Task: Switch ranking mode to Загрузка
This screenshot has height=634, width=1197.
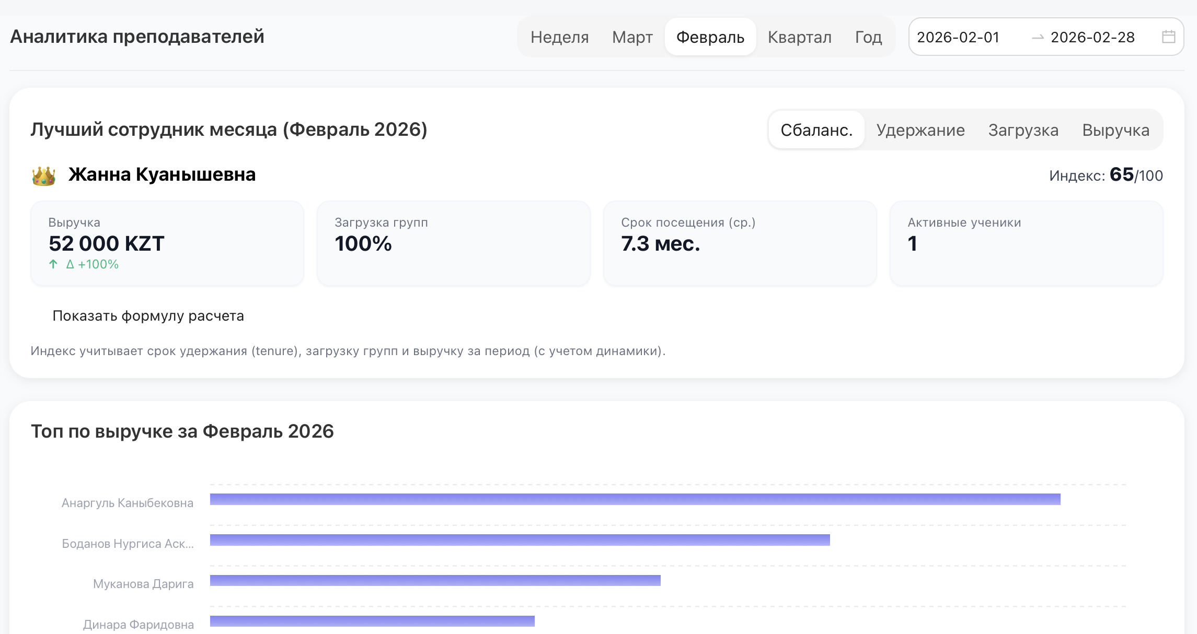Action: (1023, 130)
